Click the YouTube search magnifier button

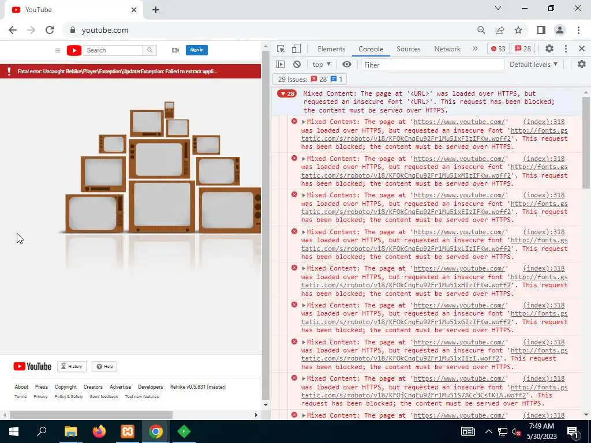[149, 50]
